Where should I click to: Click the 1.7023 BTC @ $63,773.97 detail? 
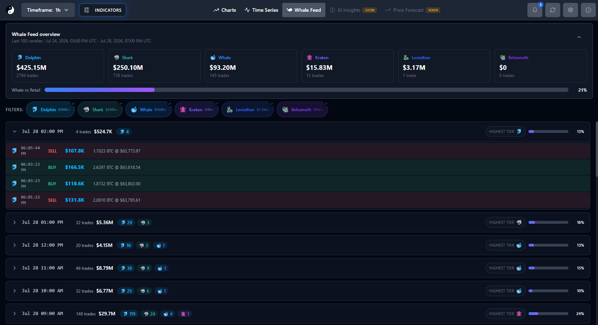(x=117, y=151)
